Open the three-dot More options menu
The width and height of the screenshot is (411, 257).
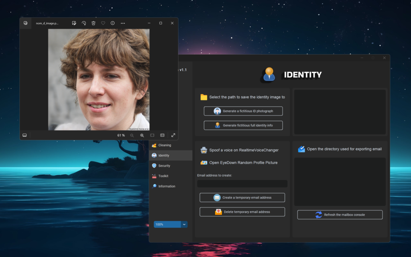tap(123, 23)
